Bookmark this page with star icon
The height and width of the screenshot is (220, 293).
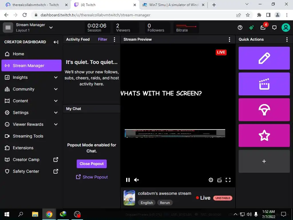click(248, 15)
